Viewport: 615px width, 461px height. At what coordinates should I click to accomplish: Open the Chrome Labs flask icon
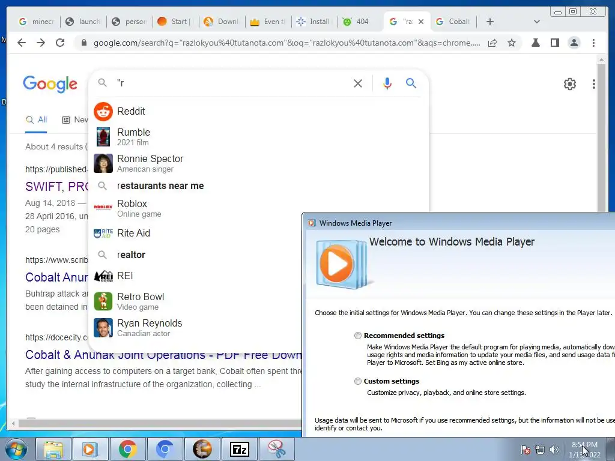coord(535,43)
